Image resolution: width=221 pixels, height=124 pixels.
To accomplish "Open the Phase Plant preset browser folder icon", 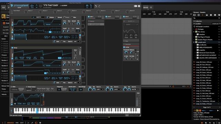I will [x=32, y=6].
